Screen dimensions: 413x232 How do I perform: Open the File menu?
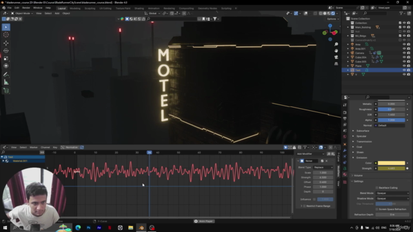point(10,8)
